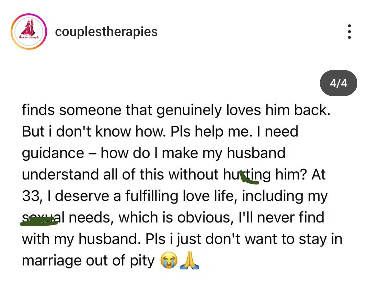Click the green scribble on 'sexual'
The height and width of the screenshot is (298, 369).
(39, 221)
